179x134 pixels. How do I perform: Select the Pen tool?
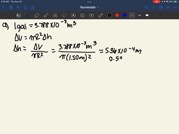28,15
